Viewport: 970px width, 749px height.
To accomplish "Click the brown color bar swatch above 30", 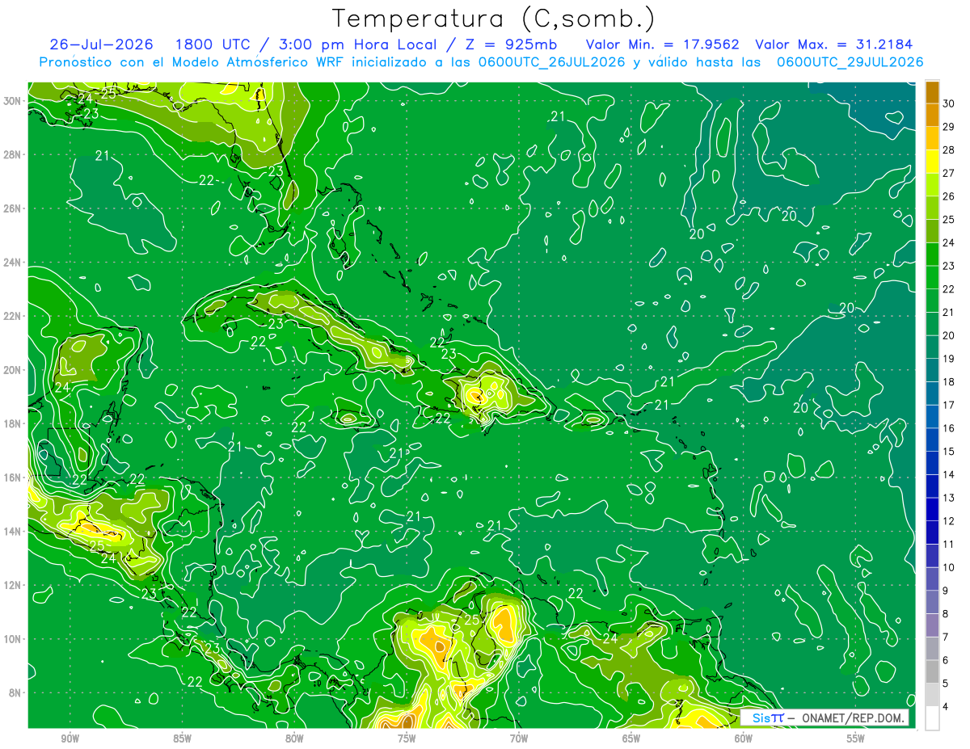I will pyautogui.click(x=932, y=91).
